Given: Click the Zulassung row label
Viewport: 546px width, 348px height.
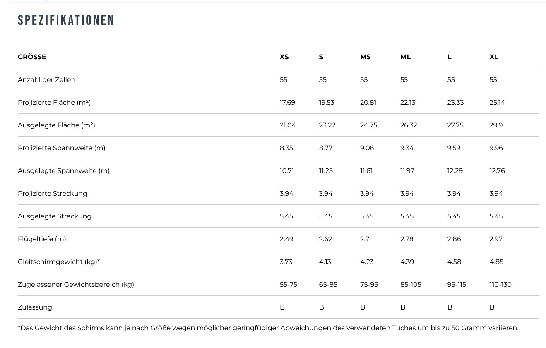Looking at the screenshot, I should [35, 307].
